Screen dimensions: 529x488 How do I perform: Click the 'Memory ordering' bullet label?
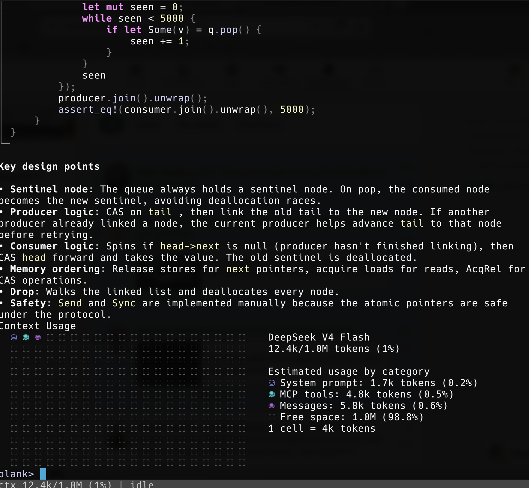(55, 269)
